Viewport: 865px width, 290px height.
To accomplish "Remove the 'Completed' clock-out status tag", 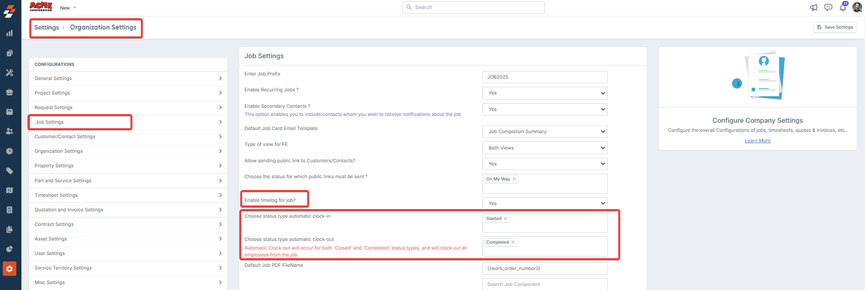I will pyautogui.click(x=513, y=242).
